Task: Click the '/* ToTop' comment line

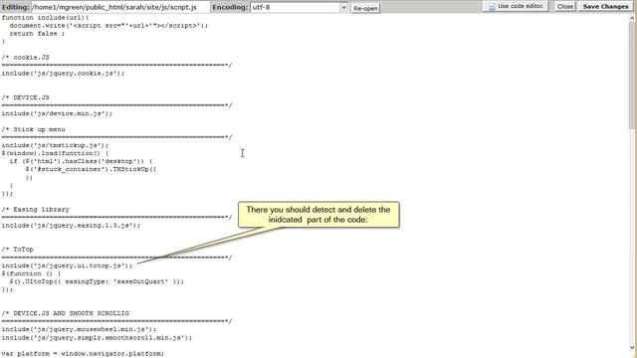Action: click(18, 250)
